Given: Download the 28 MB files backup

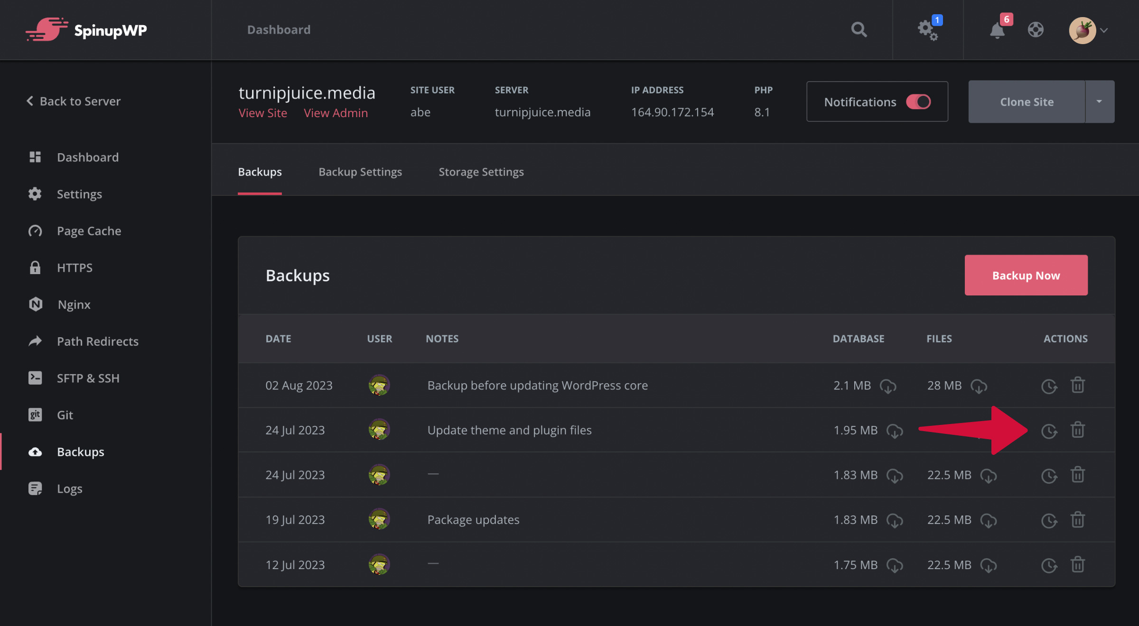Looking at the screenshot, I should tap(979, 386).
